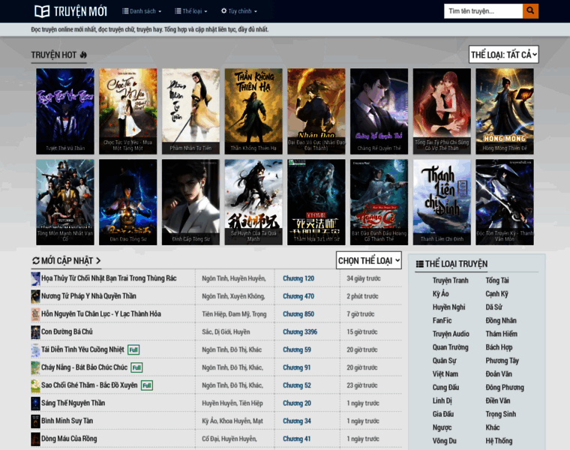Open the Chọn Thể Loại filter dropdown
The image size is (570, 450).
pyautogui.click(x=369, y=260)
